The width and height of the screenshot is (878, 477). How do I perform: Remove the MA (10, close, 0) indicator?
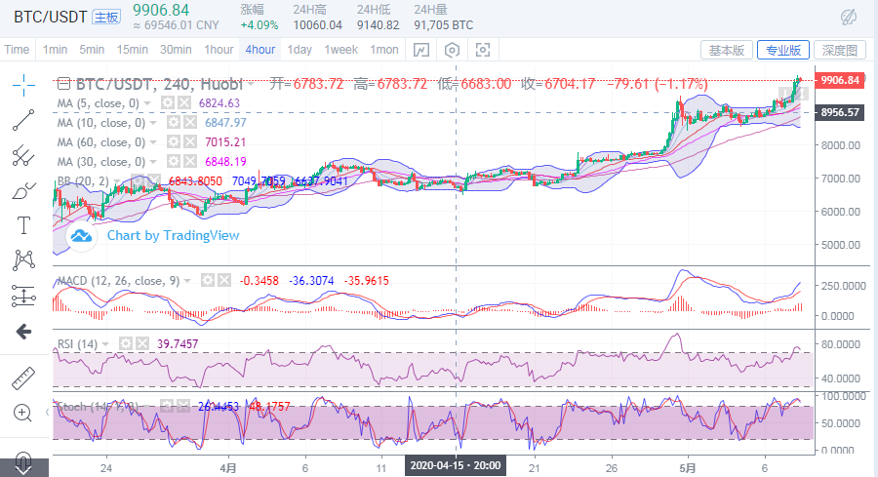coord(190,123)
